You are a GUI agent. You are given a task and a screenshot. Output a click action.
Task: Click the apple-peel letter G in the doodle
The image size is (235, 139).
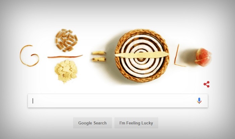30,56
